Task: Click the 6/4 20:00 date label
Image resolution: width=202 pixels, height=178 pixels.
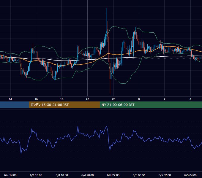Action: coord(87,175)
